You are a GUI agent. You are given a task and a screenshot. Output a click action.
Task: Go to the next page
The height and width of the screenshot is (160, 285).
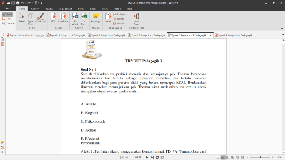tap(147, 157)
